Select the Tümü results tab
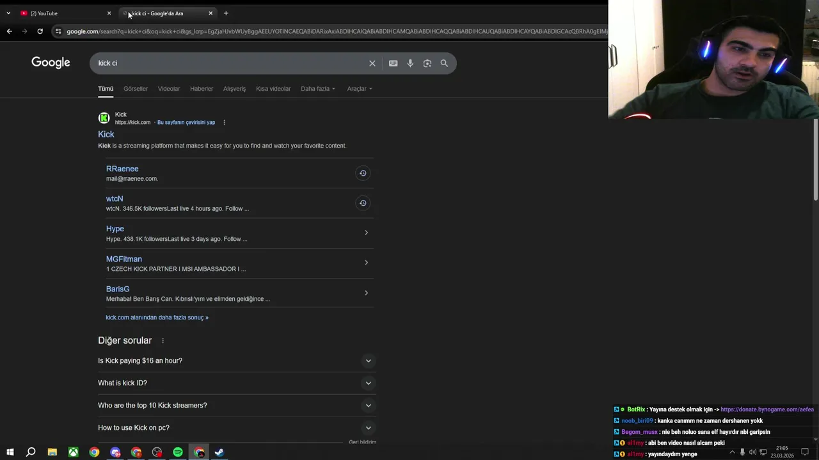The height and width of the screenshot is (460, 819). click(106, 89)
